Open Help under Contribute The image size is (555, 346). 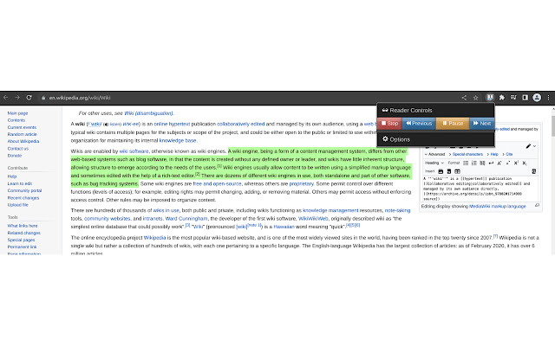click(12, 176)
